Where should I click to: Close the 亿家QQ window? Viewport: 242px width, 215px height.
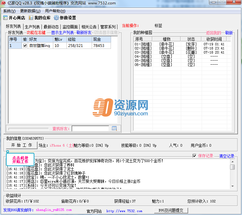pyautogui.click(x=234, y=2)
